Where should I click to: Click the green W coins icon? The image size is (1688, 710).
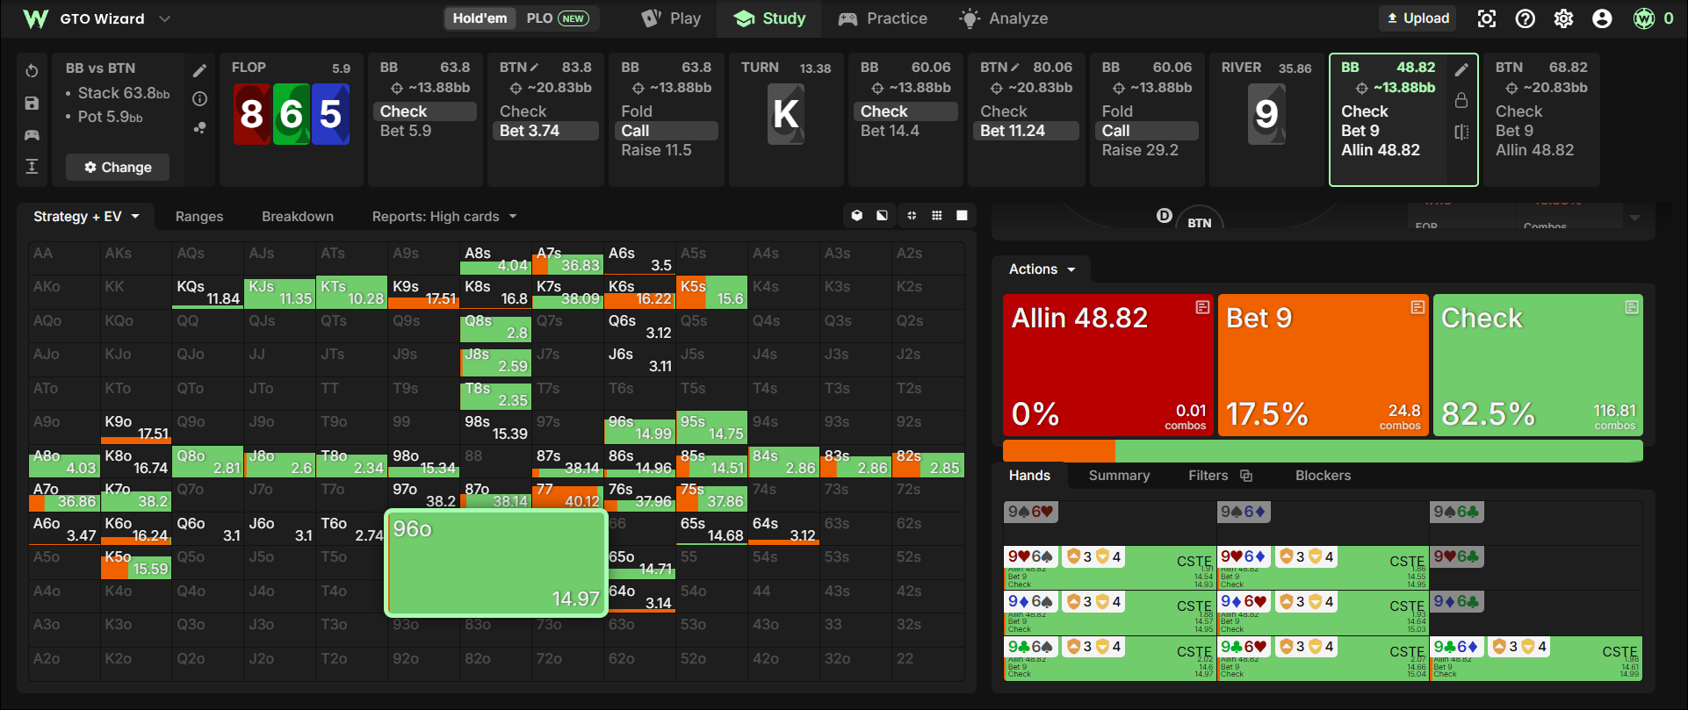tap(1644, 18)
